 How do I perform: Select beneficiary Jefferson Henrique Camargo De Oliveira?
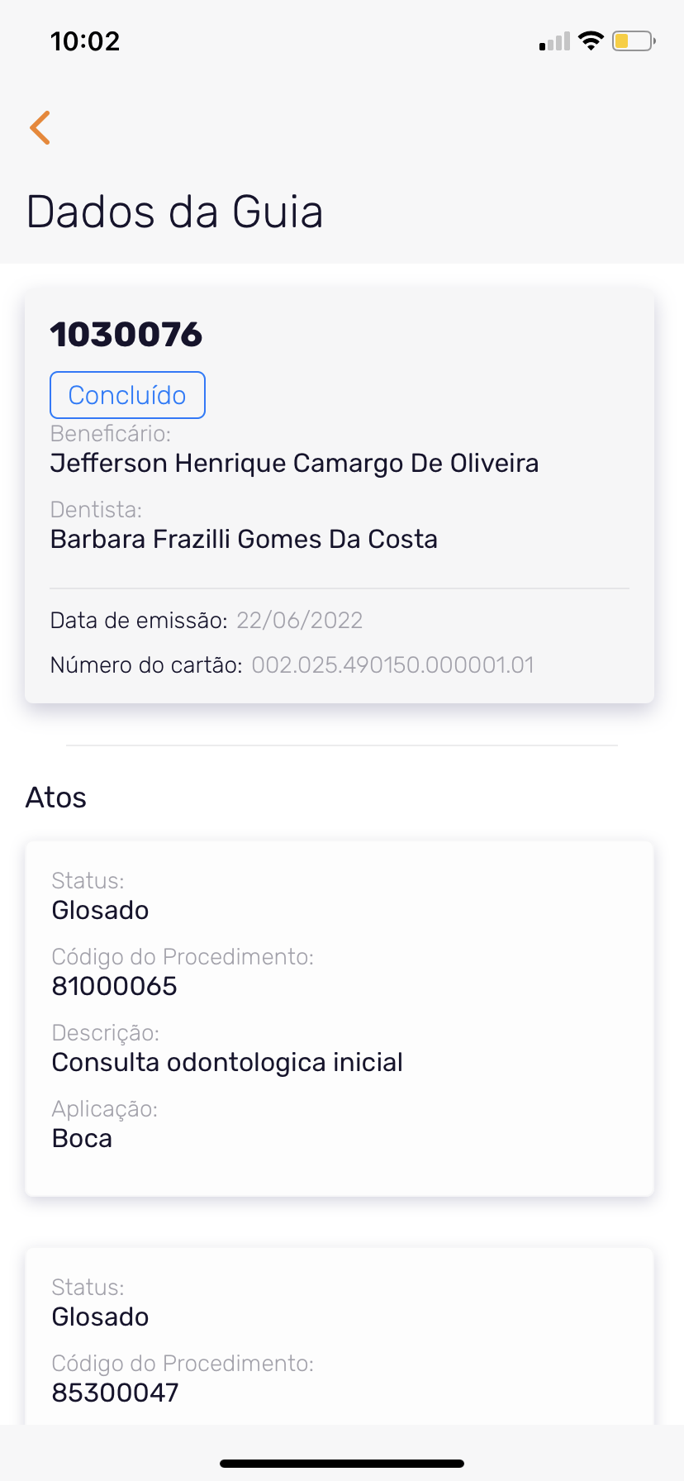point(294,463)
